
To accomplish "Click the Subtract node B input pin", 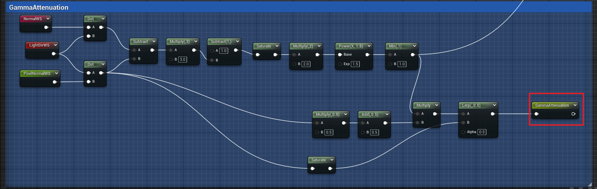I will tap(134, 59).
